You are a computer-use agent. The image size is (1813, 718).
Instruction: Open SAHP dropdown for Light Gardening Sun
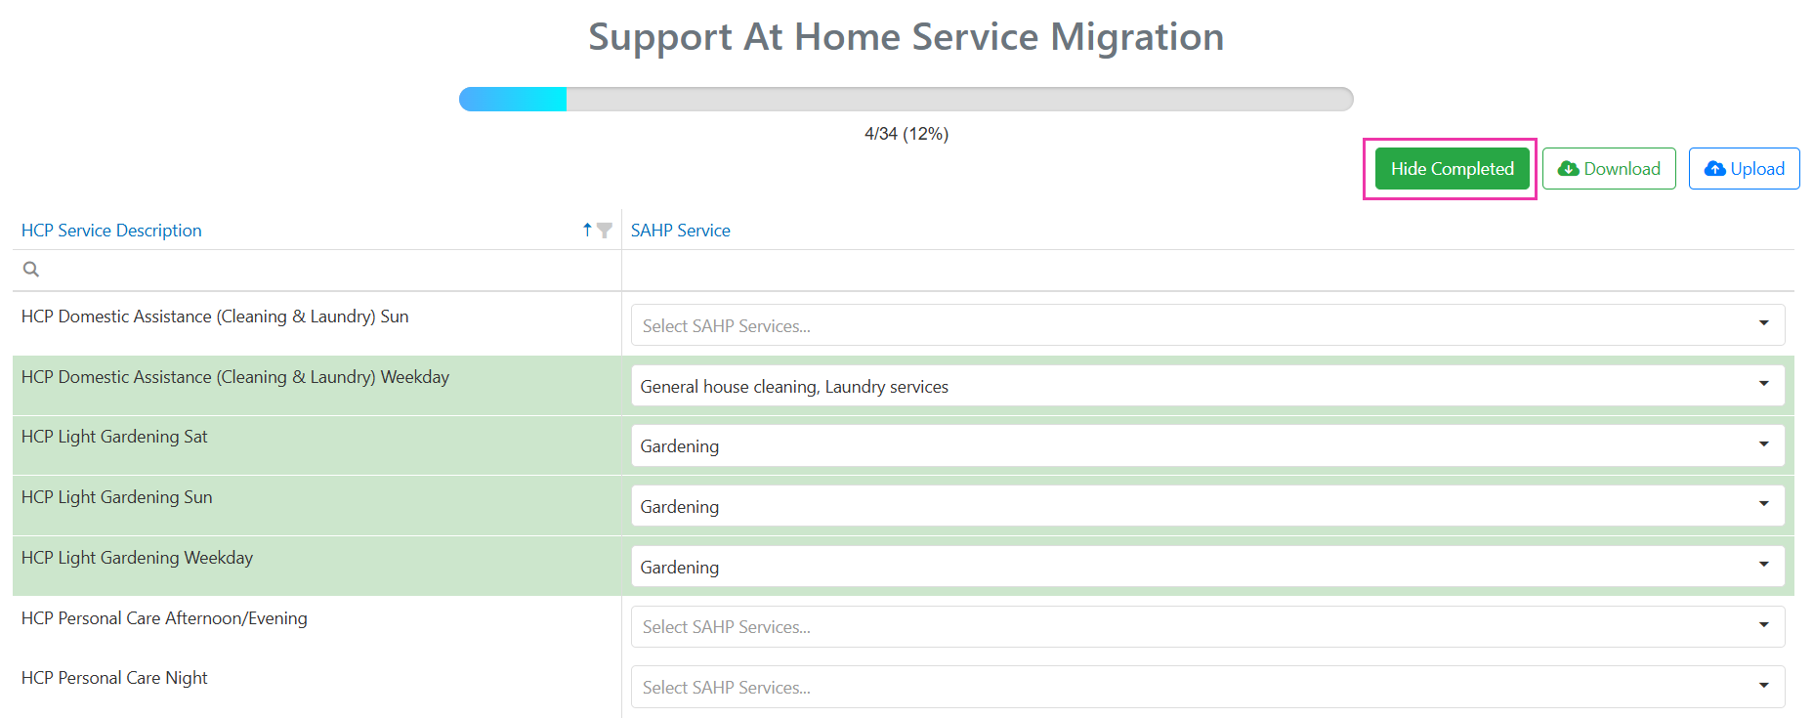(x=1207, y=506)
